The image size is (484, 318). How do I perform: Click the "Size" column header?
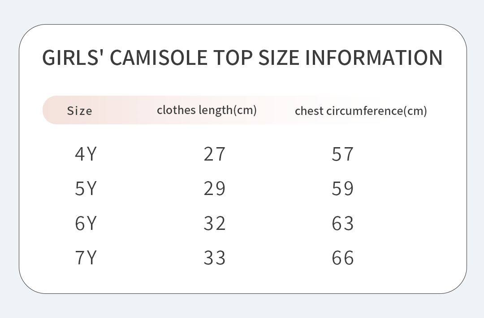point(79,111)
